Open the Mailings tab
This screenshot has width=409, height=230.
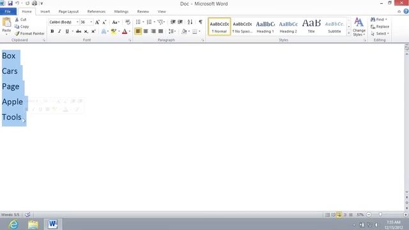(x=121, y=11)
